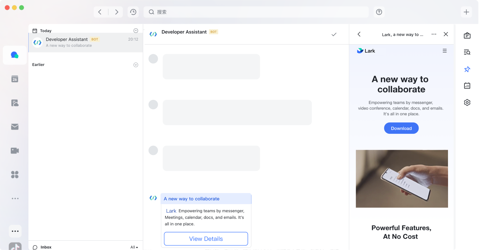Open the Video Meetings camera icon
479x250 pixels.
15,151
